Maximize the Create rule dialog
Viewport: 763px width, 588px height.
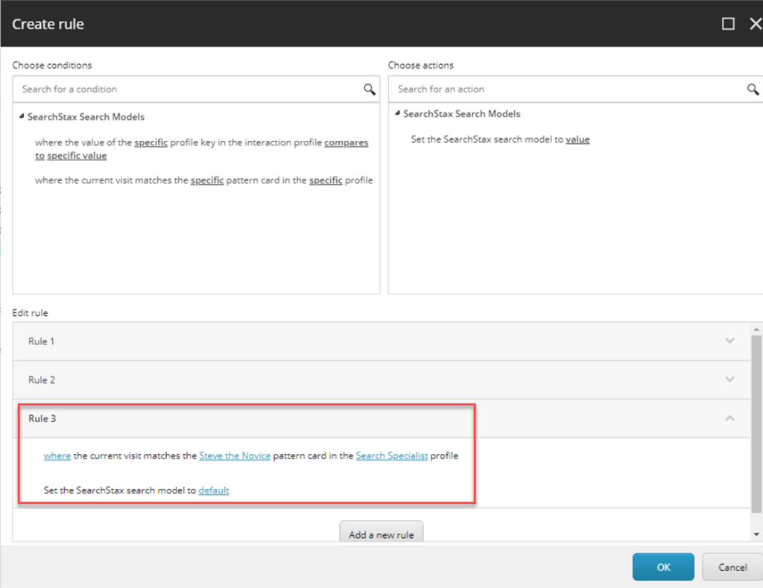(x=728, y=23)
